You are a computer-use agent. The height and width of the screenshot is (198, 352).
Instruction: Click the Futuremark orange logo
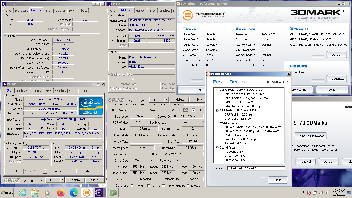[188, 15]
